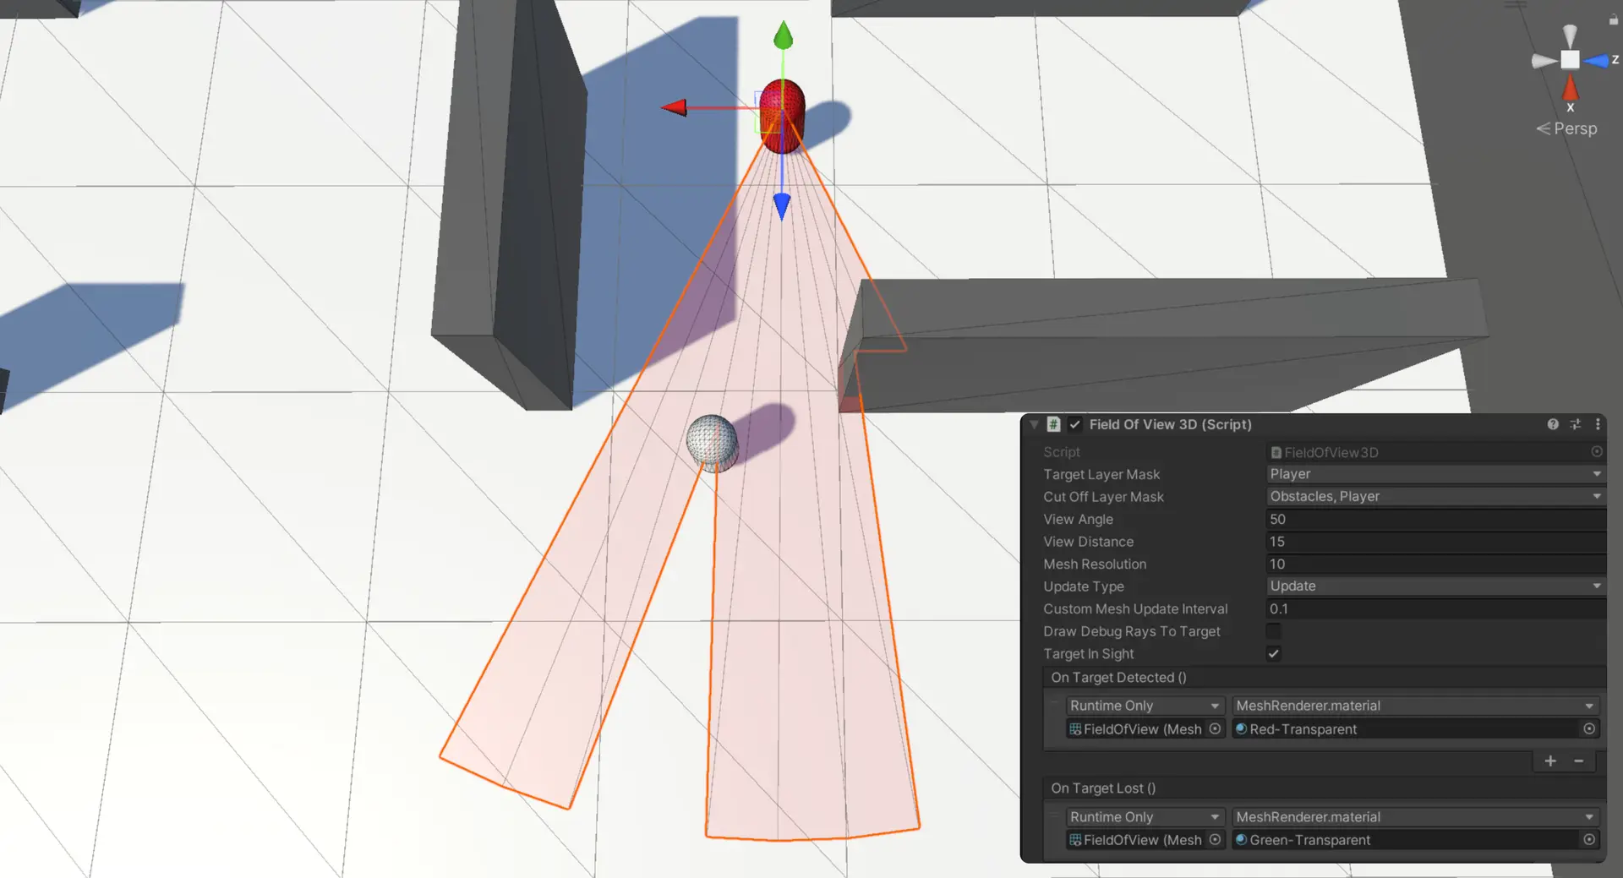The width and height of the screenshot is (1623, 878).
Task: Remove the On Target Detected listener
Action: (1578, 761)
